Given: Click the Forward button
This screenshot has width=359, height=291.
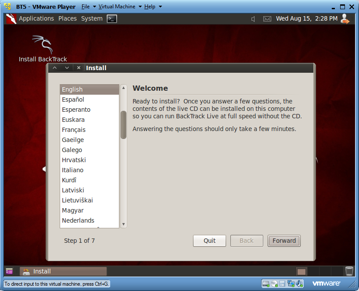Looking at the screenshot, I should [284, 241].
